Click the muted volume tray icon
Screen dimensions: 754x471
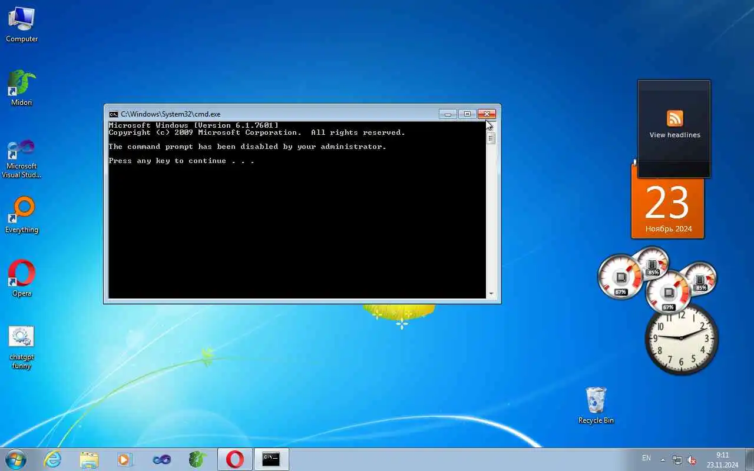click(692, 460)
